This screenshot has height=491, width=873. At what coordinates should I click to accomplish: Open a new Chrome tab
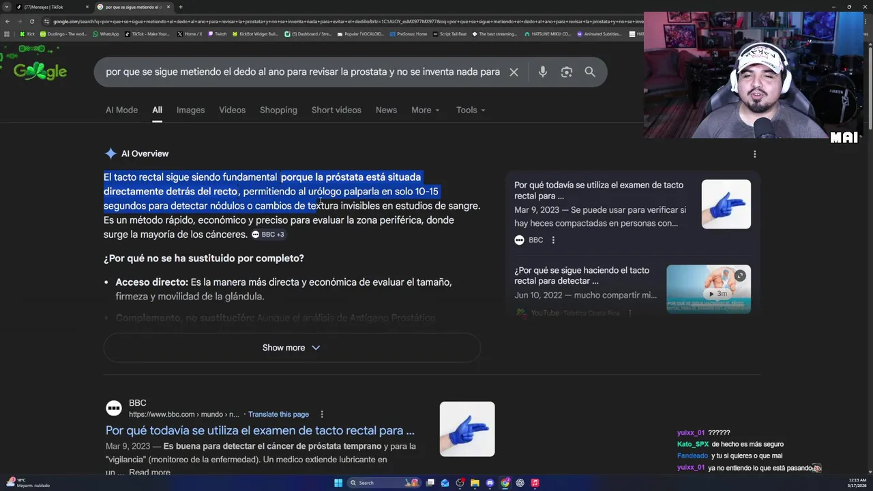coord(180,7)
